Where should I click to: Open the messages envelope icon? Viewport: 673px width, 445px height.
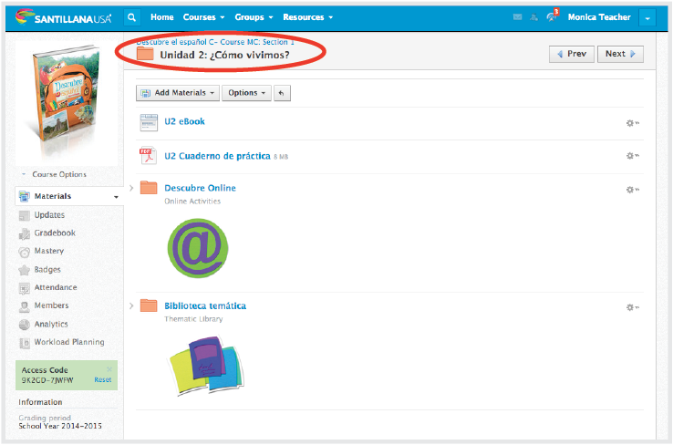click(518, 17)
